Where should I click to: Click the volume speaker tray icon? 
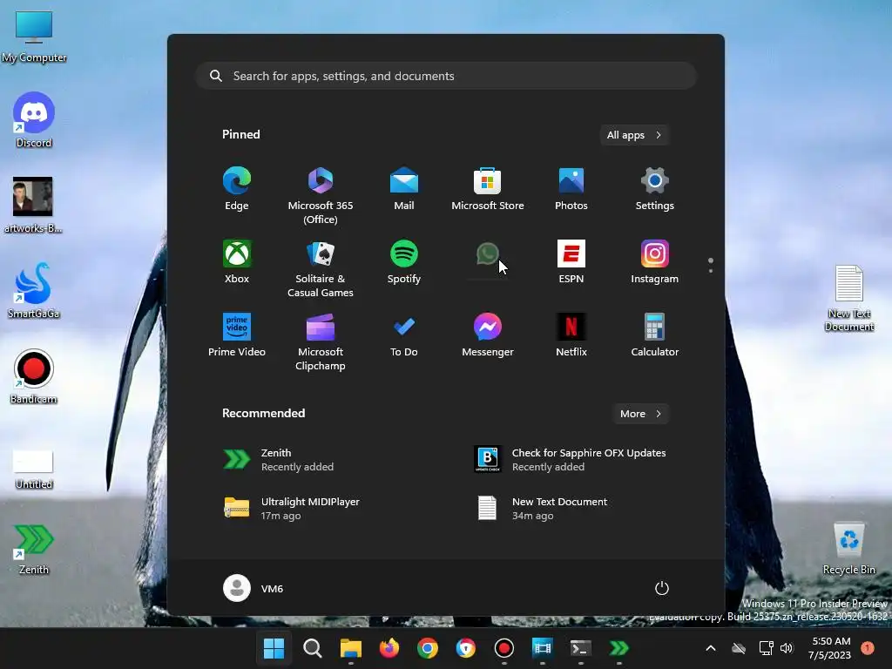point(787,648)
